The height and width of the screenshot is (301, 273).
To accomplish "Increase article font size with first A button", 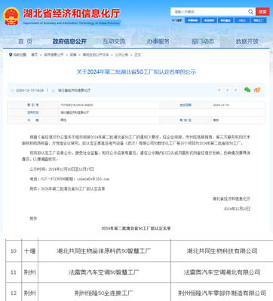I will click(x=219, y=90).
